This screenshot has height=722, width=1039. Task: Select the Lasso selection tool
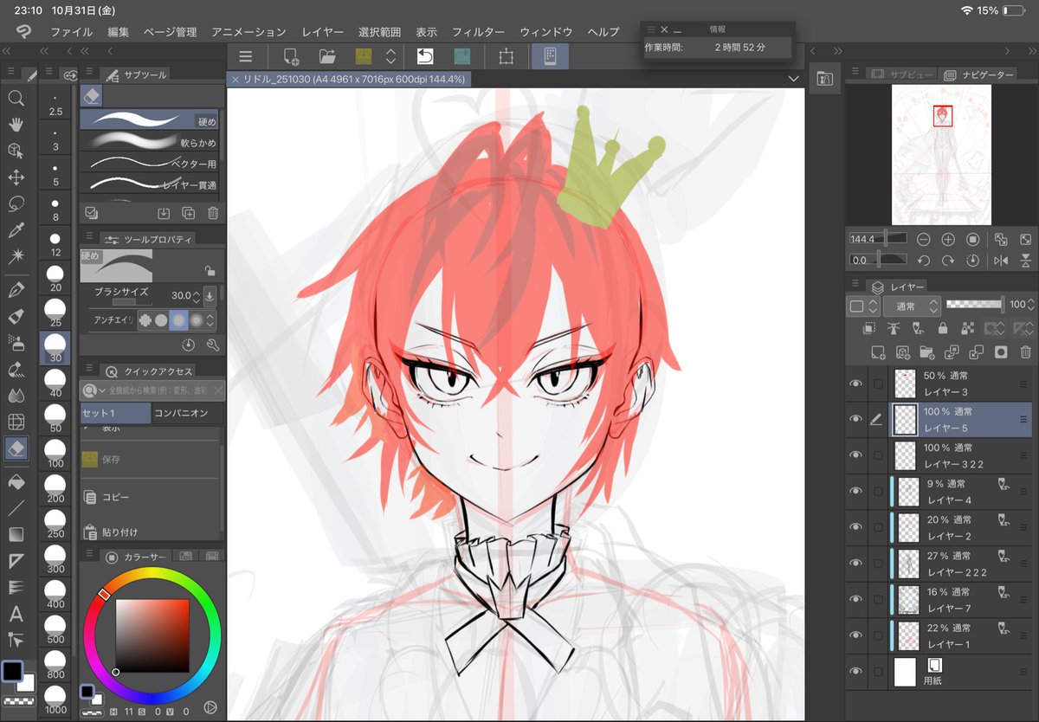pos(16,204)
